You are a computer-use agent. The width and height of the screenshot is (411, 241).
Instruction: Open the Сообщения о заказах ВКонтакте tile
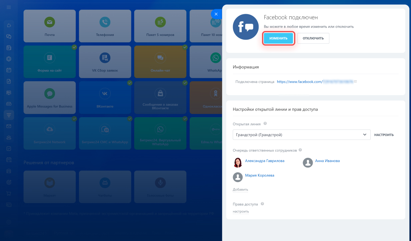click(x=160, y=98)
